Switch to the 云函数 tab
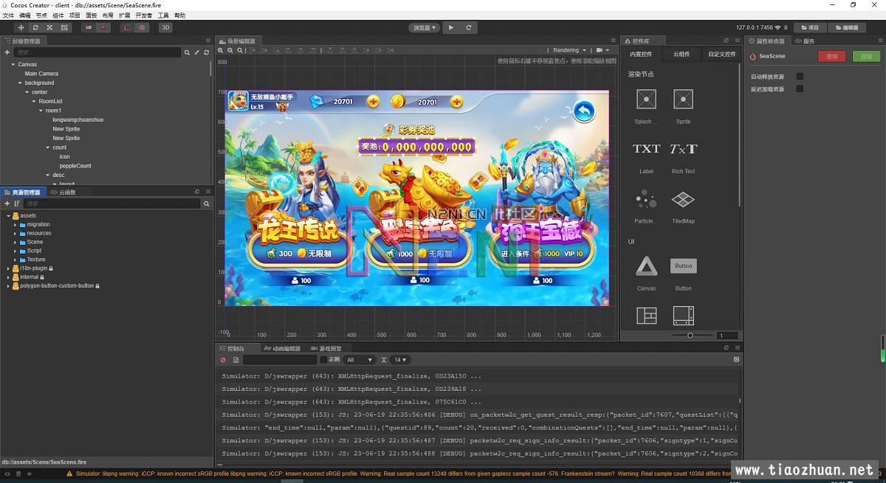The height and width of the screenshot is (483, 886). tap(63, 192)
